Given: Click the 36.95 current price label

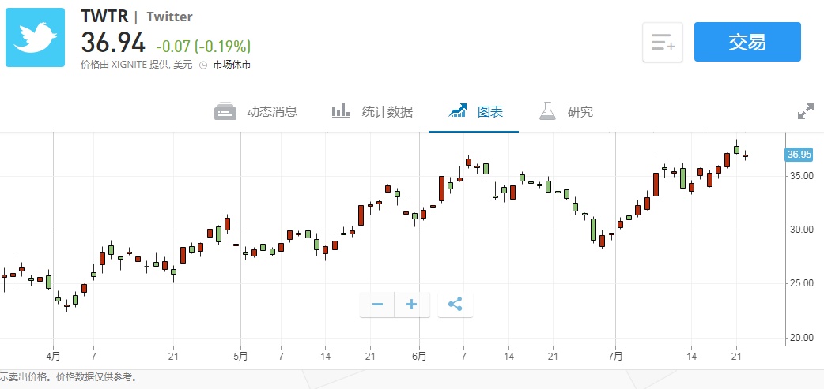Looking at the screenshot, I should (799, 155).
